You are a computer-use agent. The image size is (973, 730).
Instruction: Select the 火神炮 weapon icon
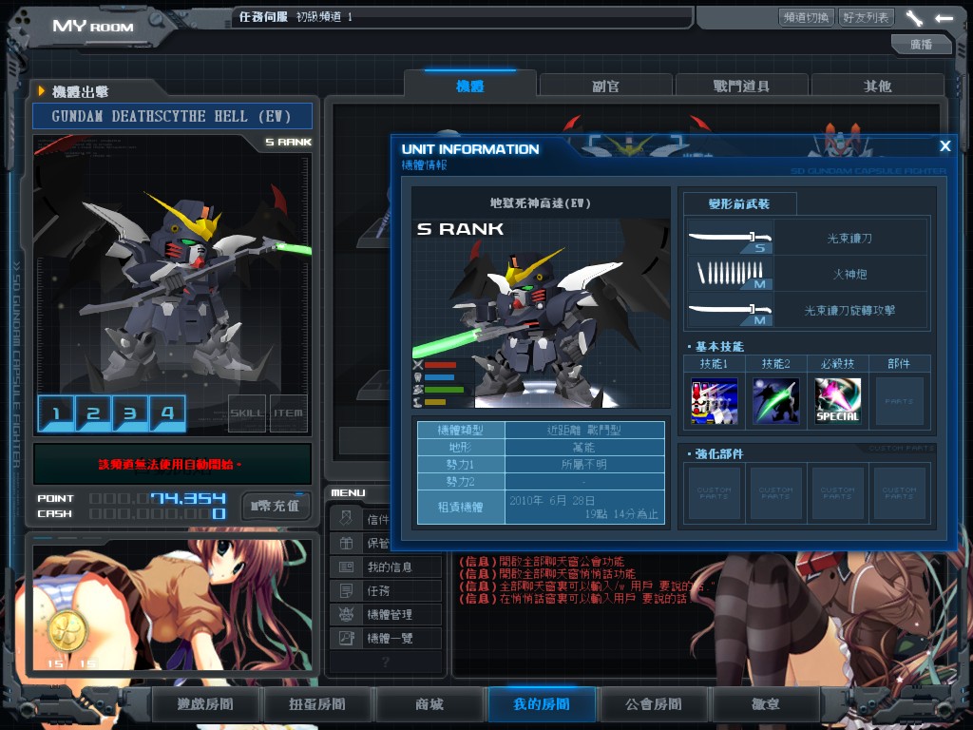tap(731, 274)
